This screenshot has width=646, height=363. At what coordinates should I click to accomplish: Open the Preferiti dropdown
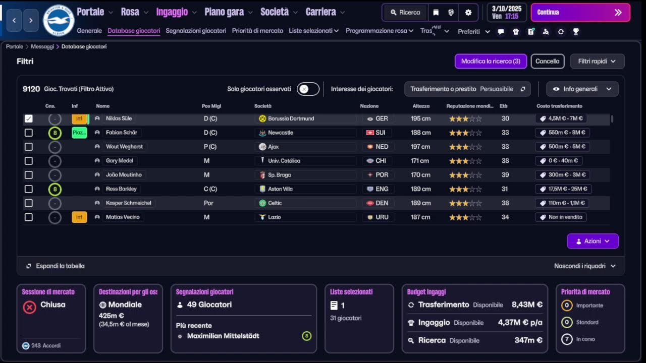474,31
